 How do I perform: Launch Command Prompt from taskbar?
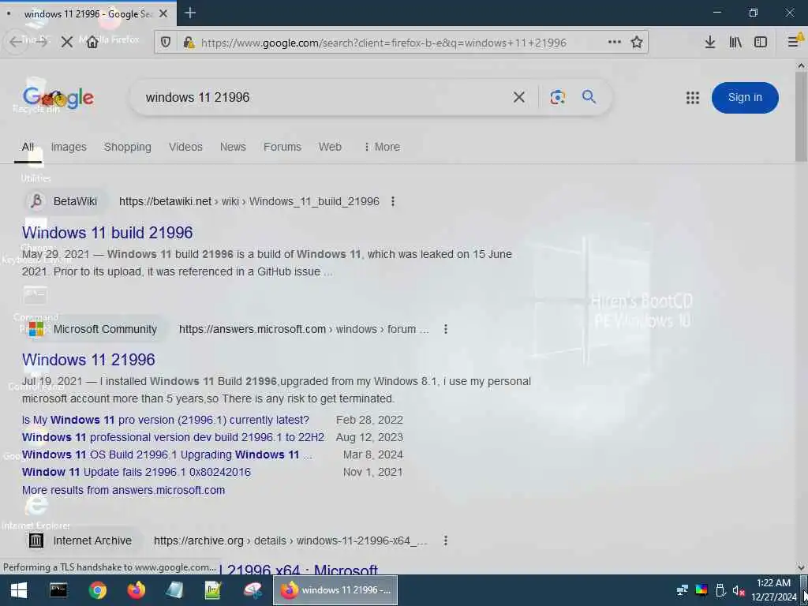coord(58,590)
